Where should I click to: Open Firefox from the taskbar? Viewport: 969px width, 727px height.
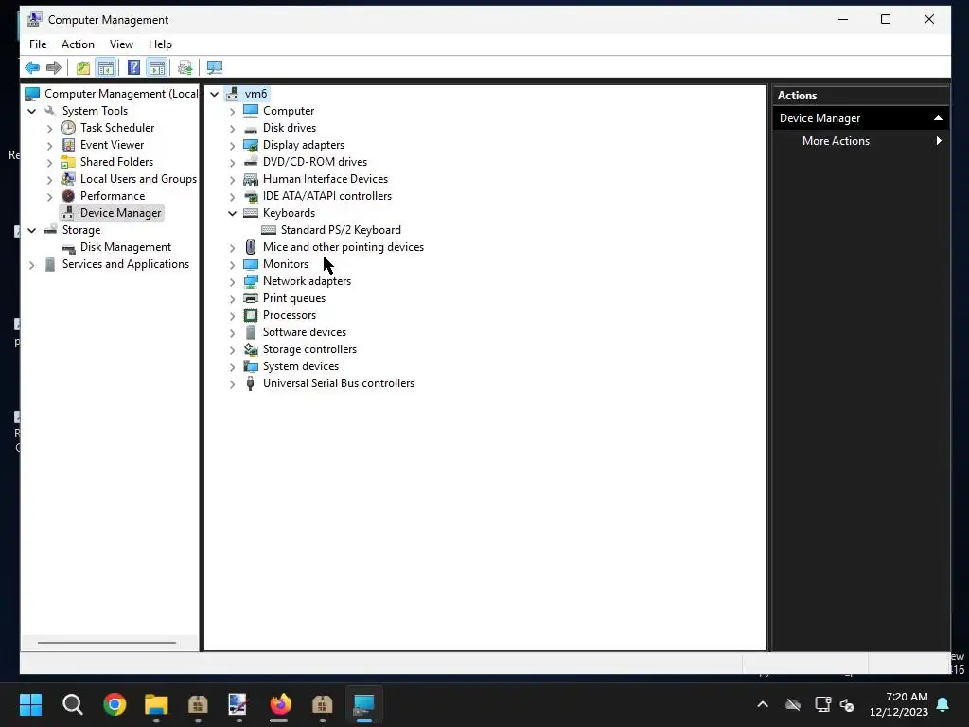pos(280,704)
